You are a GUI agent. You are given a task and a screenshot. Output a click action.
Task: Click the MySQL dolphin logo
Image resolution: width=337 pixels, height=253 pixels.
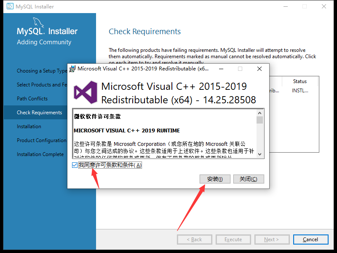[x=38, y=22]
